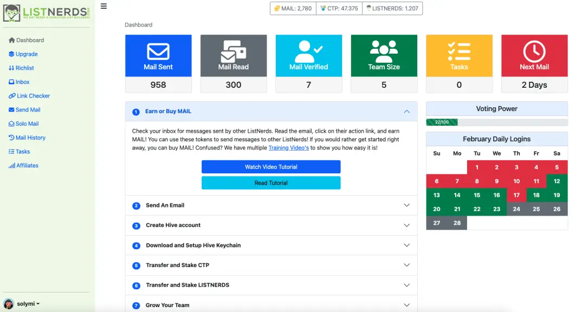This screenshot has height=312, width=582.
Task: Click the Team Size people icon
Action: coord(384,51)
